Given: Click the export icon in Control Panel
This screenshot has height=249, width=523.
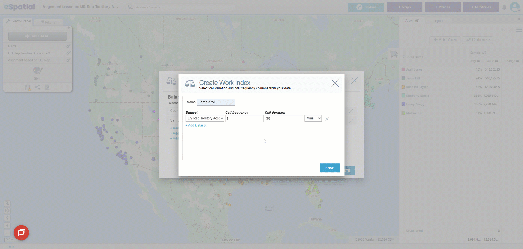Looking at the screenshot, I should [47, 87].
